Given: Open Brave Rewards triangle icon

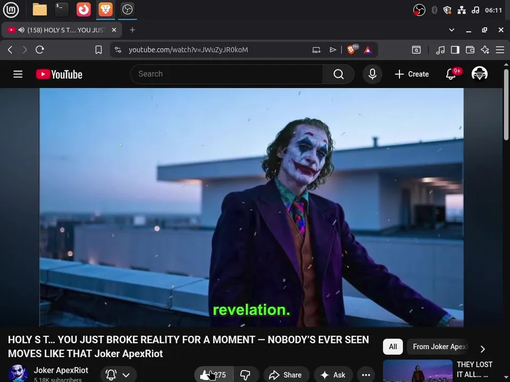Looking at the screenshot, I should pyautogui.click(x=368, y=50).
